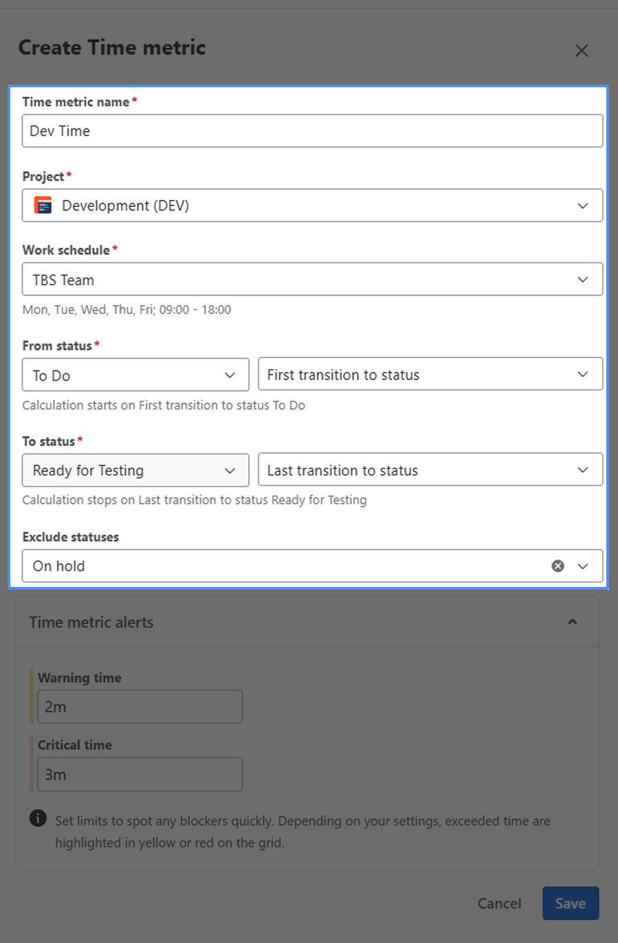Viewport: 618px width, 943px height.
Task: Collapse the Time metric alerts section
Action: (x=572, y=622)
